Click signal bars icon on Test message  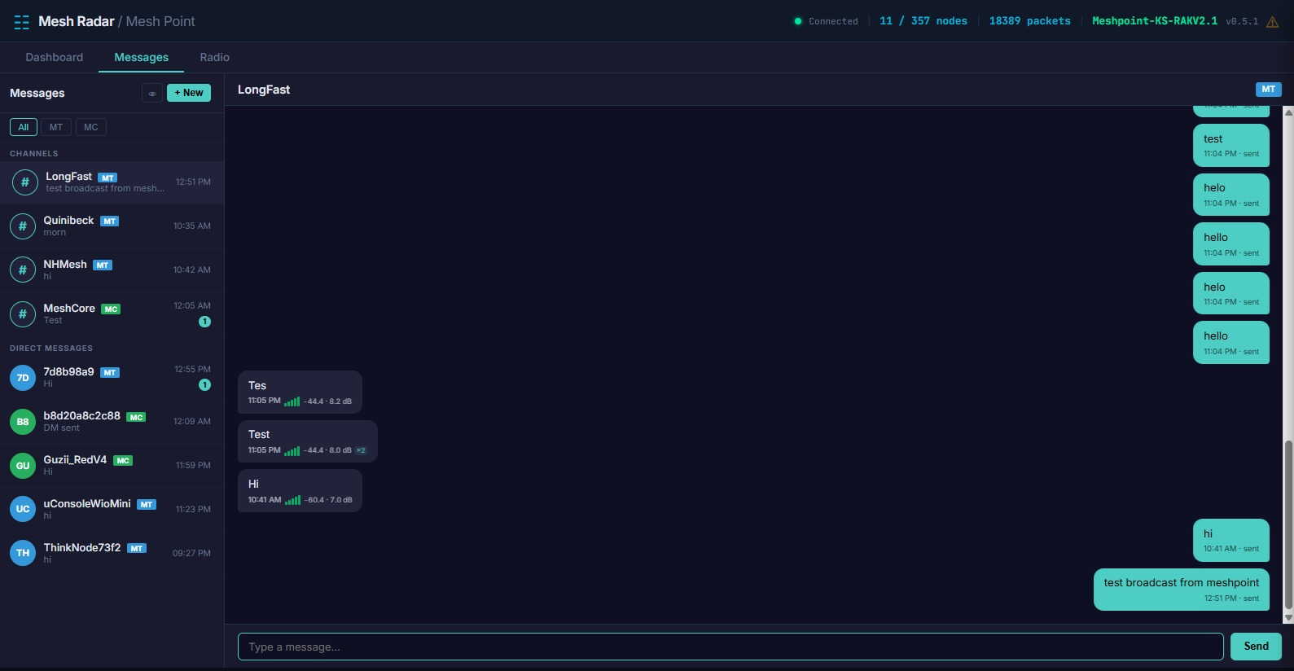[x=292, y=450]
